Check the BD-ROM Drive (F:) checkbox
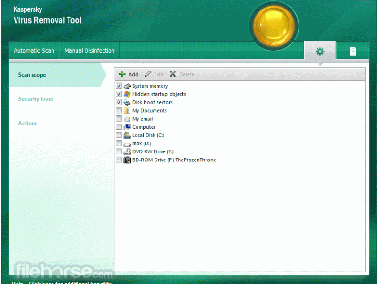This screenshot has height=284, width=378. 119,160
